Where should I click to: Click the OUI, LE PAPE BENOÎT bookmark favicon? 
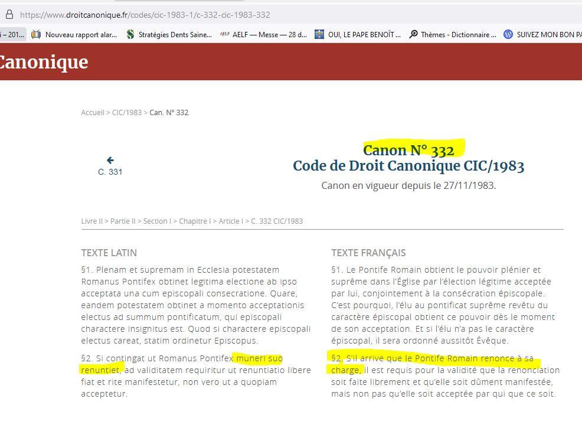tap(319, 35)
